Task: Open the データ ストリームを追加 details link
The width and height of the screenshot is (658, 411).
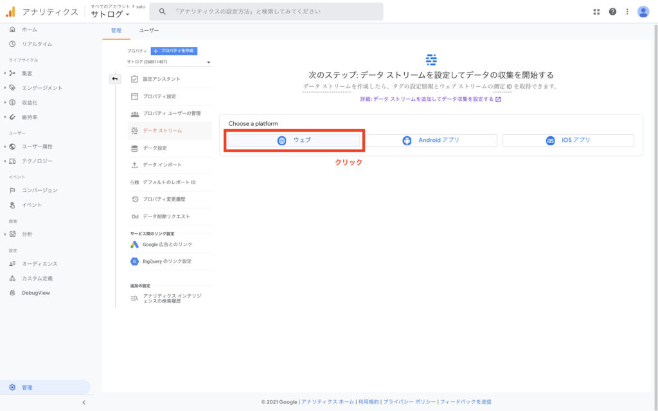Action: (431, 100)
